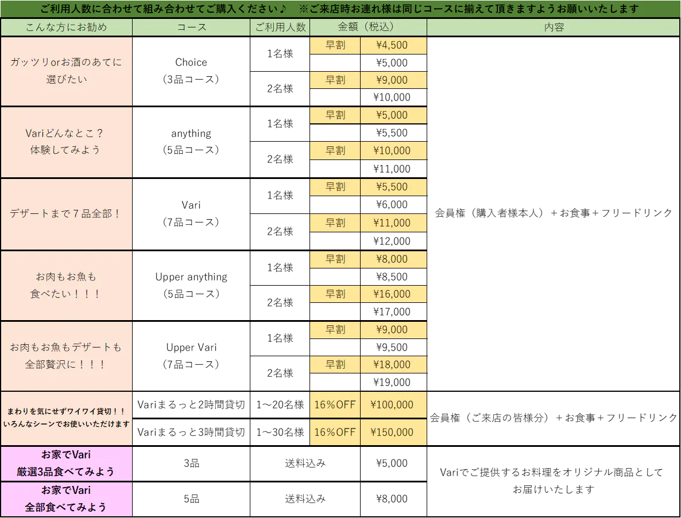The height and width of the screenshot is (518, 681).
Task: Choose the ¥11,000 price cell
Action: [x=393, y=223]
